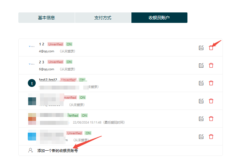Click 从未登录 text beside 4@qq.com
Image resolution: width=232 pixels, height=165 pixels.
(68, 51)
